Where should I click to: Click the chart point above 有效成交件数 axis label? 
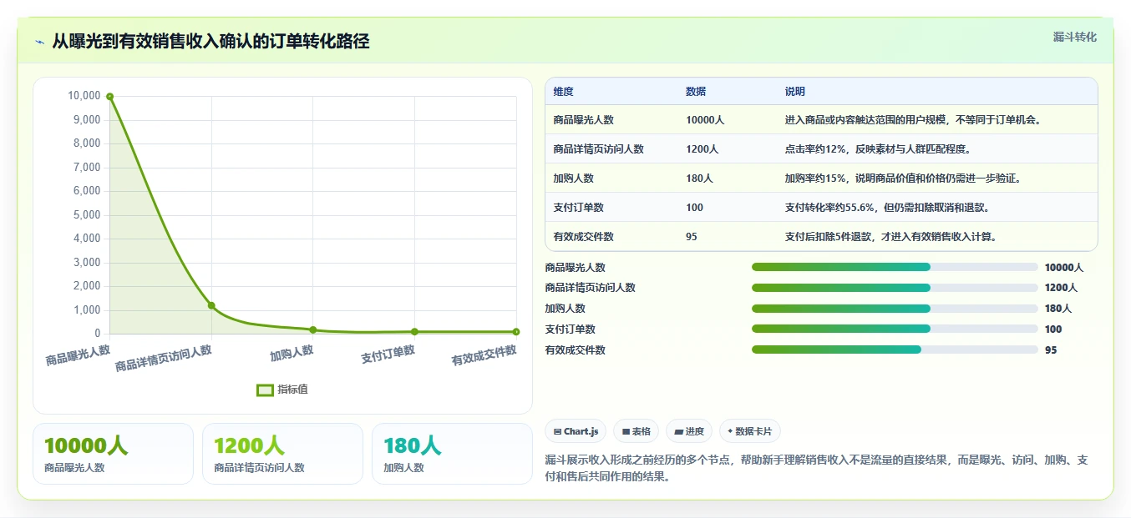click(x=516, y=331)
